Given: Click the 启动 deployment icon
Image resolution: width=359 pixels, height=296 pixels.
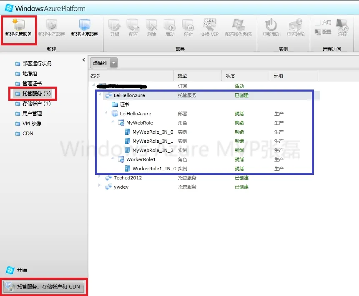Looking at the screenshot, I should [170, 25].
